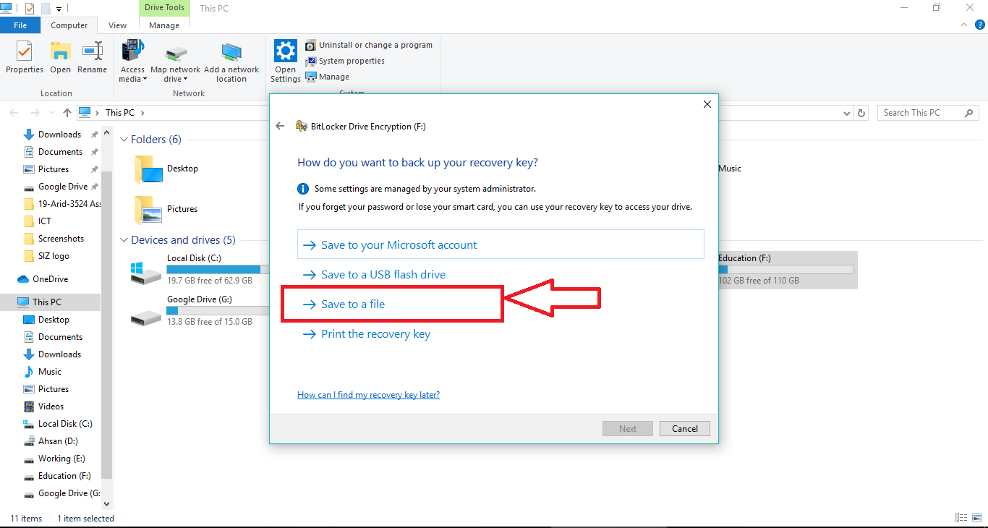Collapse the ribbon with the chevron arrow

[x=963, y=25]
